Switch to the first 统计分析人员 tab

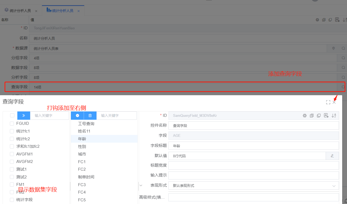pyautogui.click(x=20, y=11)
